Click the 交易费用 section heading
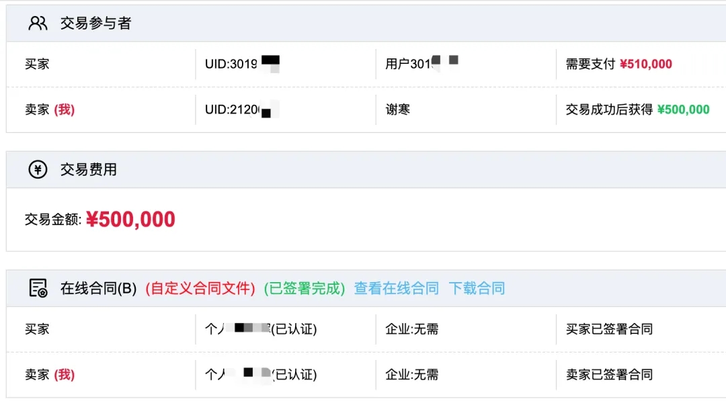 [x=88, y=170]
